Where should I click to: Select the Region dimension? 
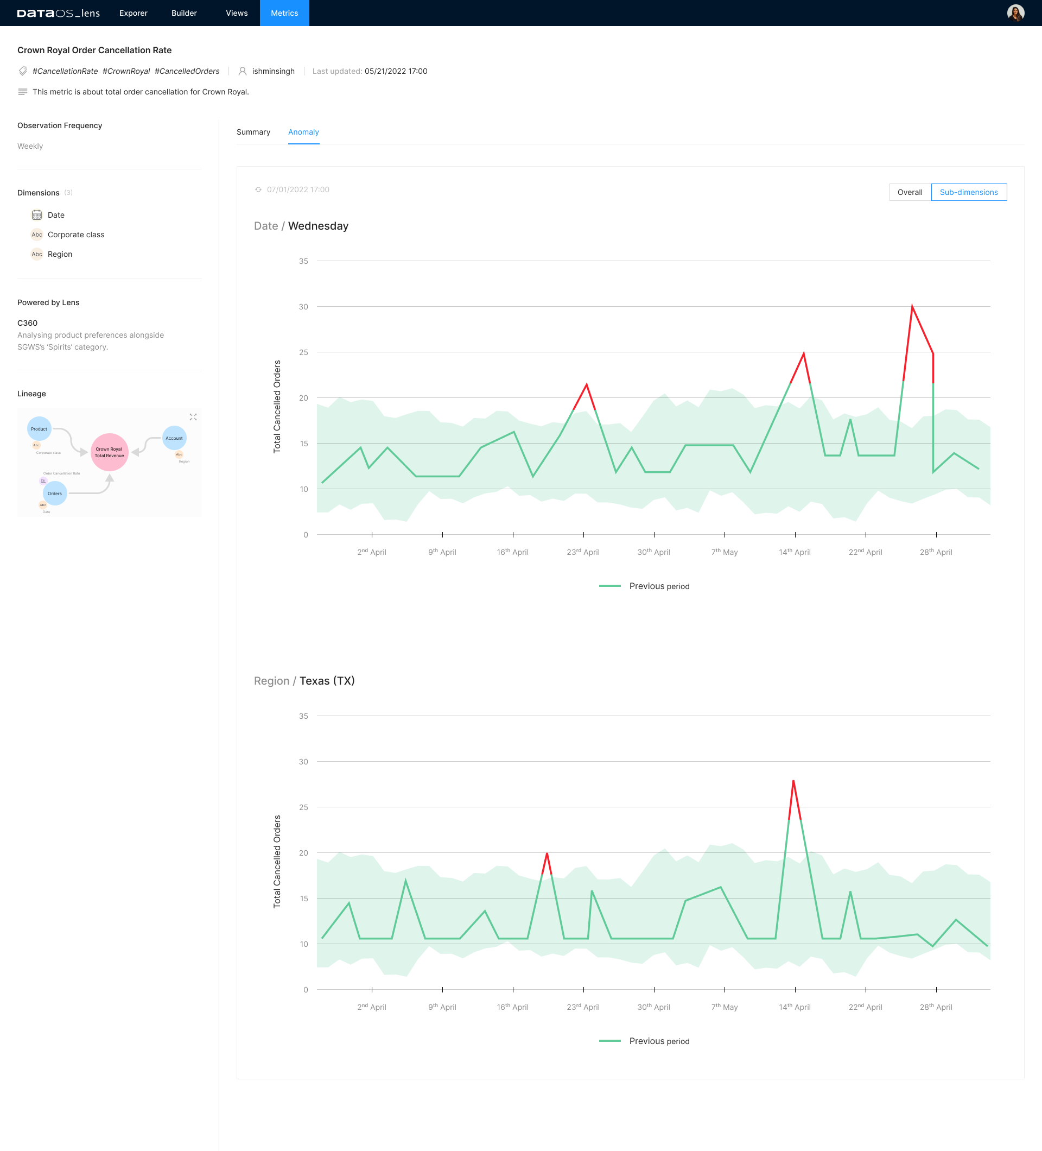coord(60,254)
